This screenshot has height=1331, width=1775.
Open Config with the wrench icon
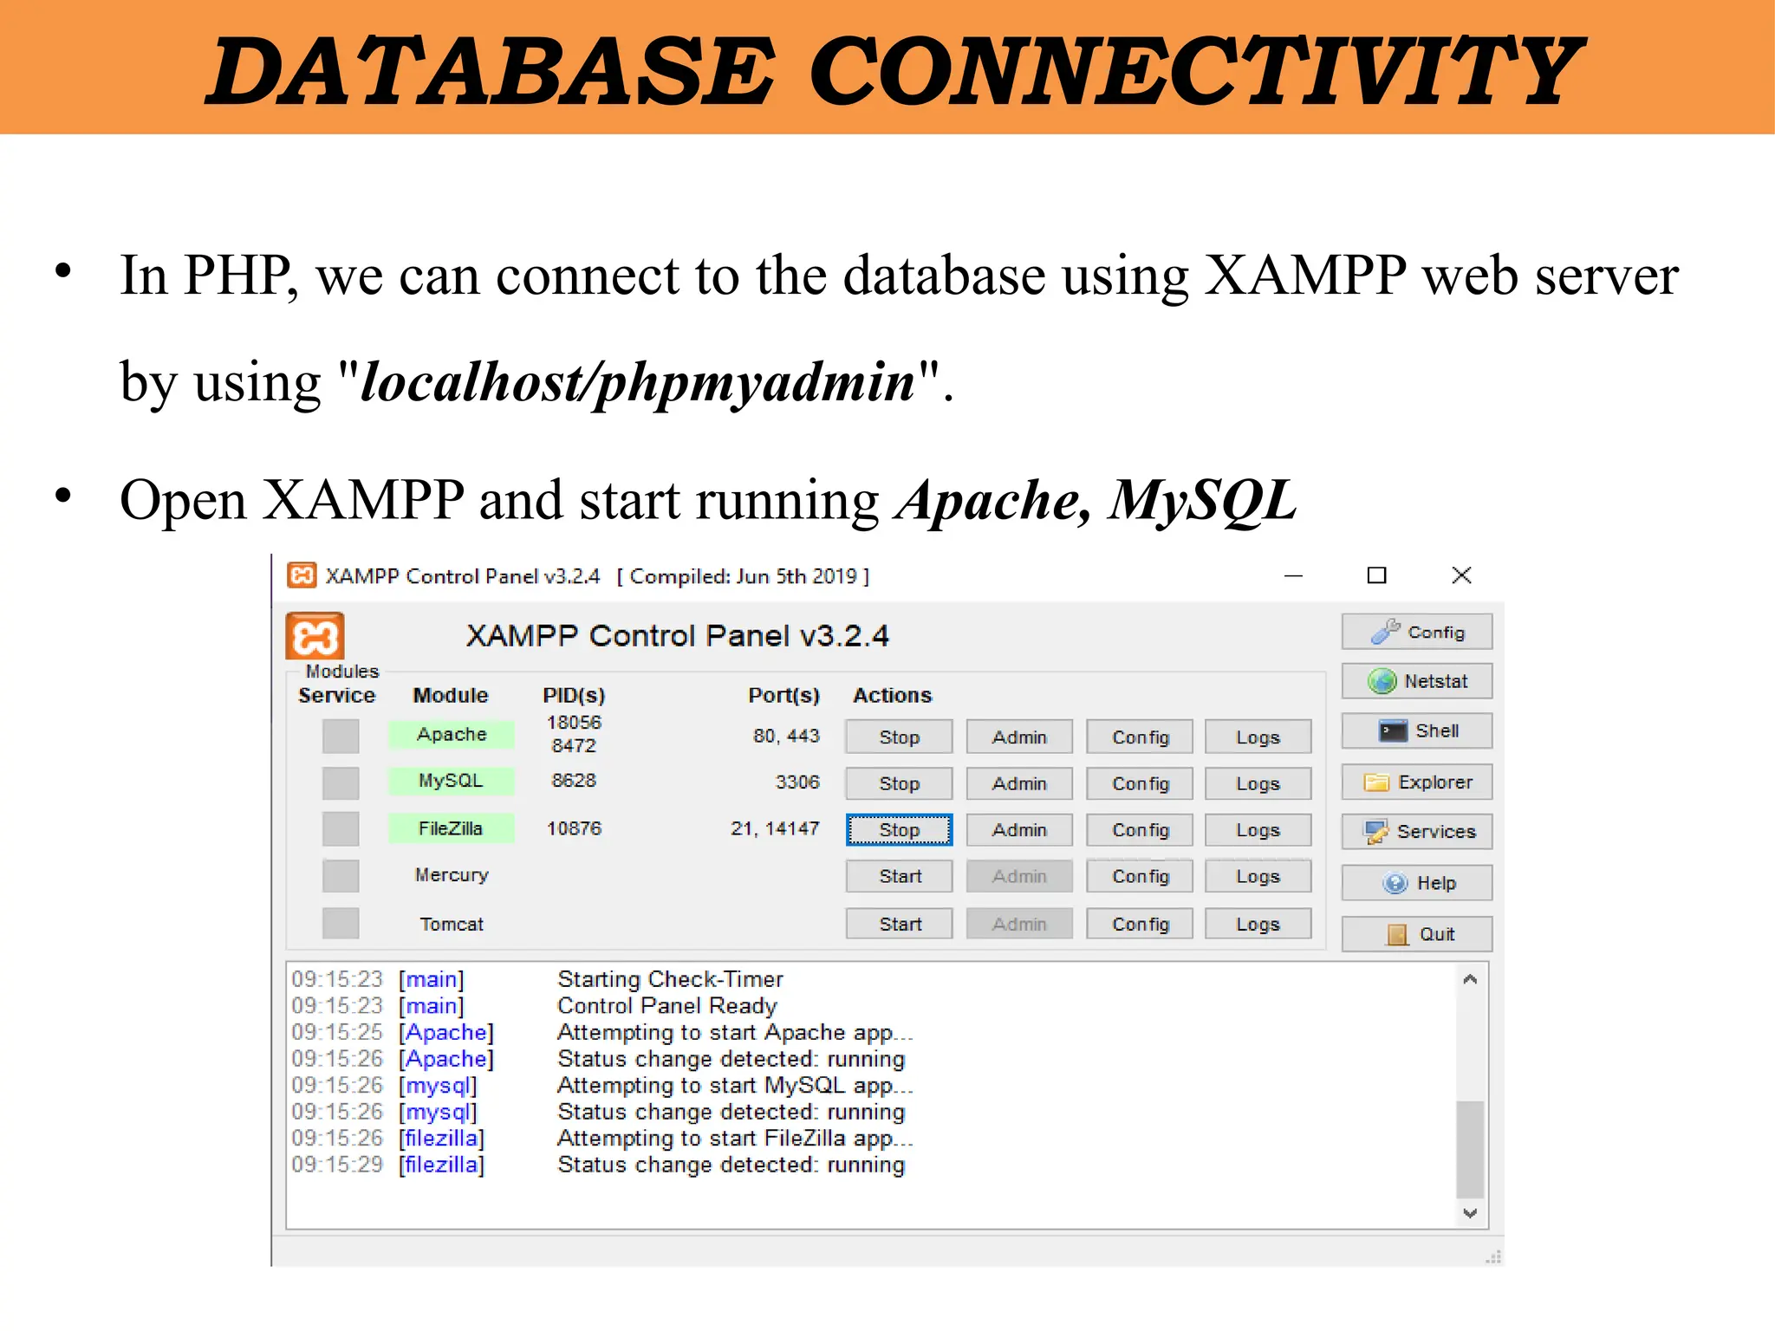point(1416,632)
